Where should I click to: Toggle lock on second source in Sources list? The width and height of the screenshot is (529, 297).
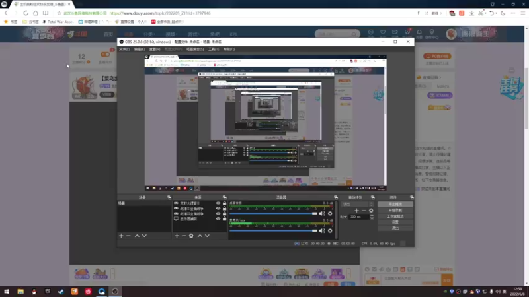(224, 209)
